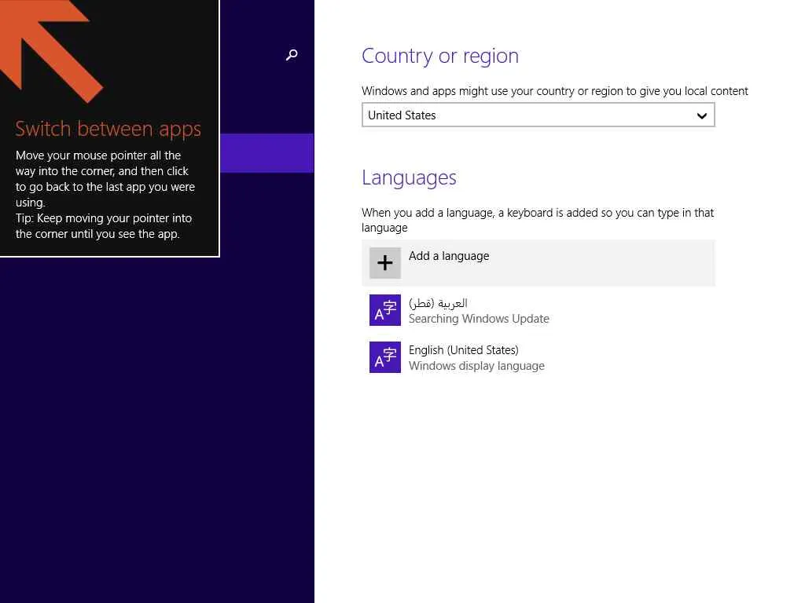Click Windows display language status text

(x=476, y=366)
